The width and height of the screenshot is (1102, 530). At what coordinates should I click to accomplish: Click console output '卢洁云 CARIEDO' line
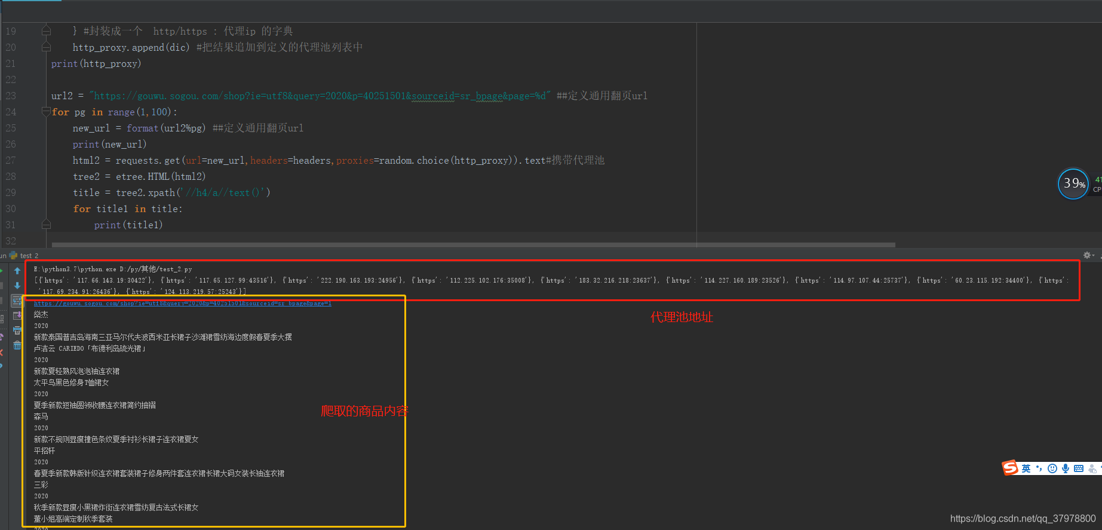tap(90, 349)
